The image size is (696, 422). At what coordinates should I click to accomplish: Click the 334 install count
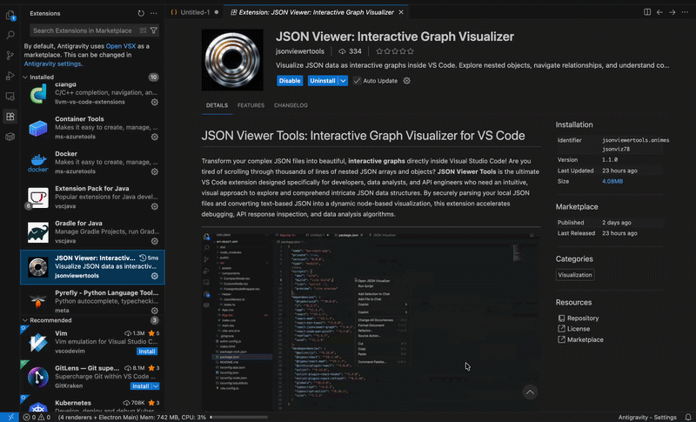[351, 51]
